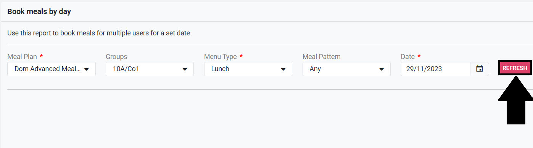
Task: Click the report description text line
Action: [98, 33]
